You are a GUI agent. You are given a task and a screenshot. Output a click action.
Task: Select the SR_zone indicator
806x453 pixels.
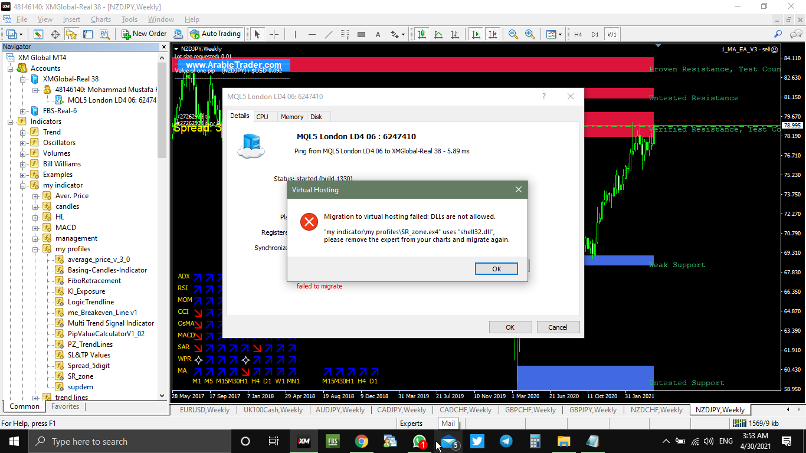80,376
